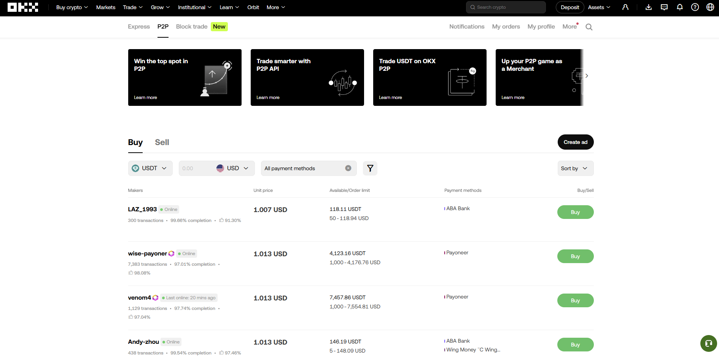Click the wise-payoner verified badge icon
This screenshot has width=719, height=356.
172,254
